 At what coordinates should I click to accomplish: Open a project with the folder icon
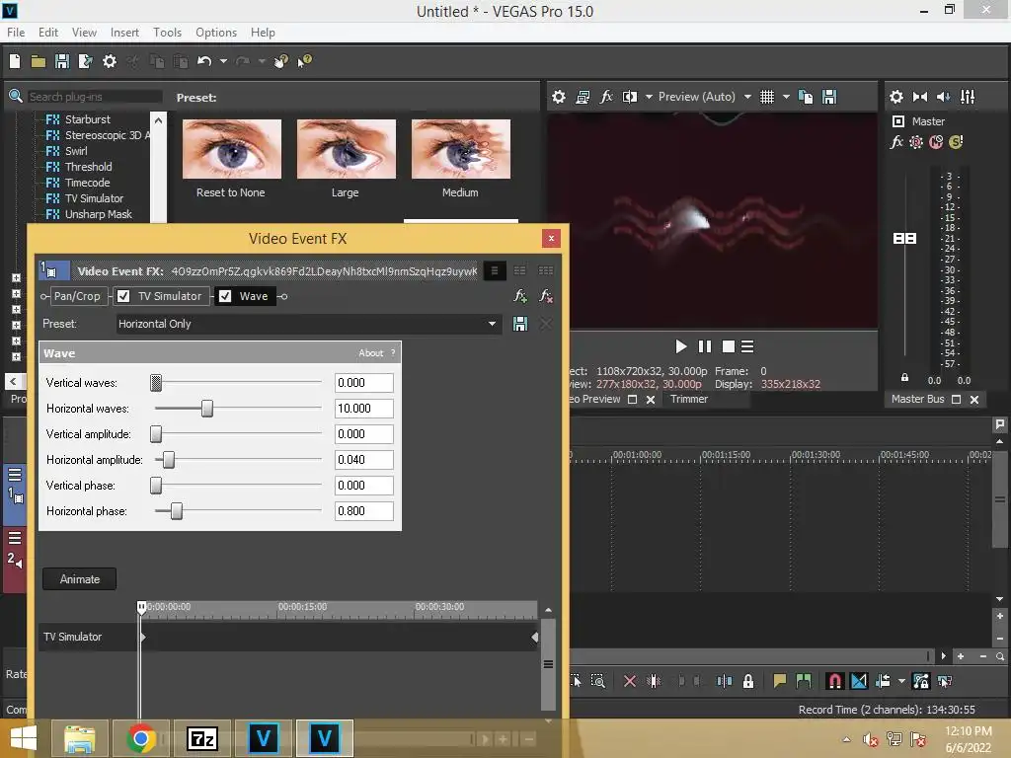click(39, 61)
